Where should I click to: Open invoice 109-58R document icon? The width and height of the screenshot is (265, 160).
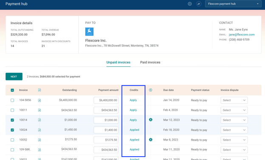pos(39,150)
